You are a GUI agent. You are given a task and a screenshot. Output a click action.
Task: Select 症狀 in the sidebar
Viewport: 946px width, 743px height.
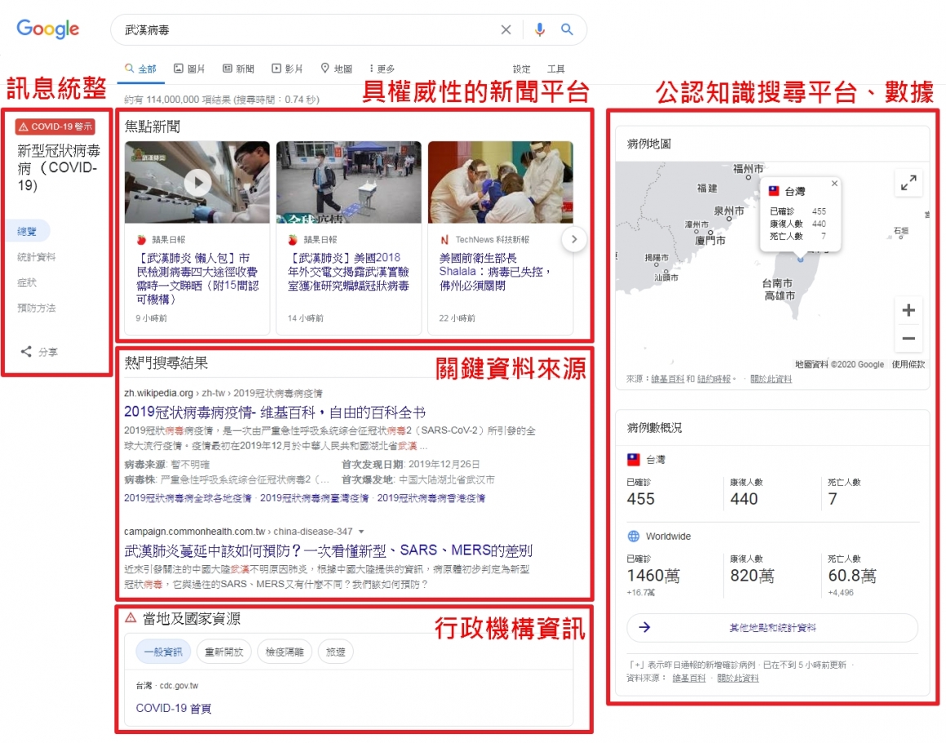coord(27,282)
